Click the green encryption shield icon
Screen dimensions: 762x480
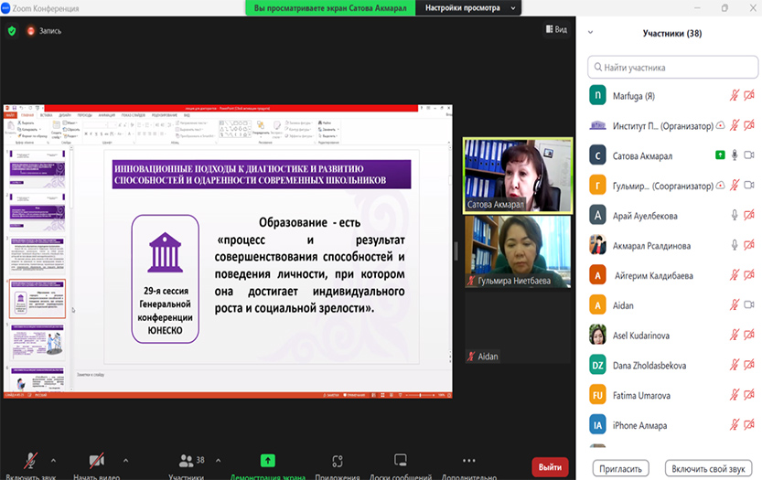tap(12, 30)
